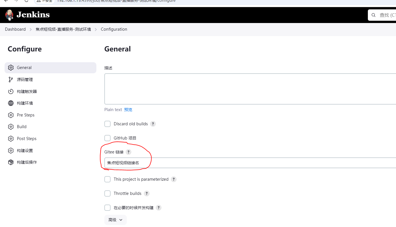396x227 pixels.
Task: Click the General section heading
Action: click(x=117, y=49)
